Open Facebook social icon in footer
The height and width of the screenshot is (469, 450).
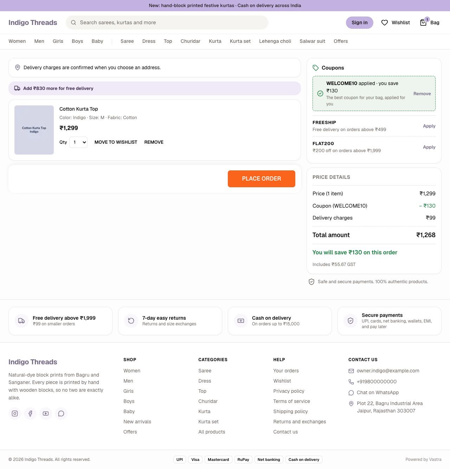(x=30, y=413)
